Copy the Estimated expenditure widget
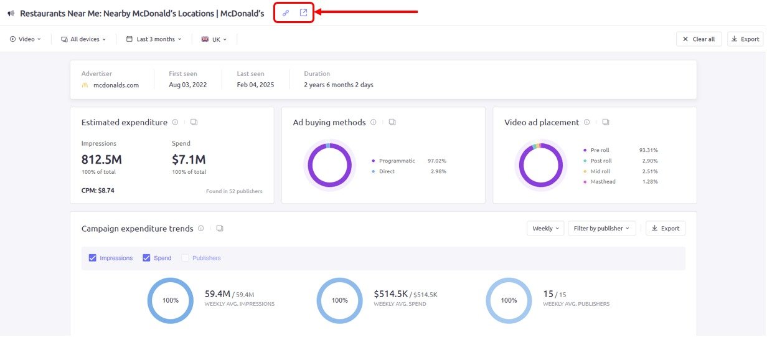Screen dimensions: 767x337 194,123
